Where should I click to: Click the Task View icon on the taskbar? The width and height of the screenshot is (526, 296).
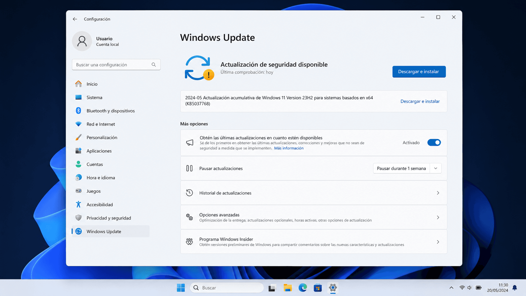(x=272, y=288)
